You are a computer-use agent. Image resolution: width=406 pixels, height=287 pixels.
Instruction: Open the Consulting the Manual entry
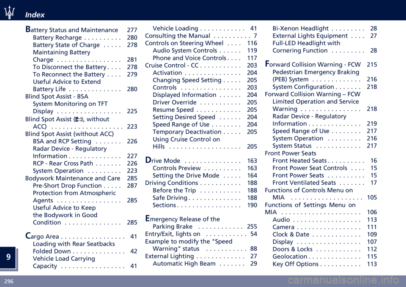pyautogui.click(x=201, y=36)
